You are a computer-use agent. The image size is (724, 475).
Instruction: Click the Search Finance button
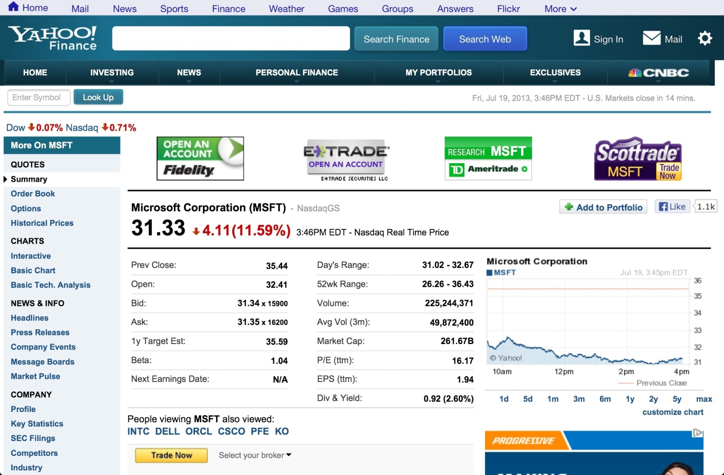pos(396,39)
